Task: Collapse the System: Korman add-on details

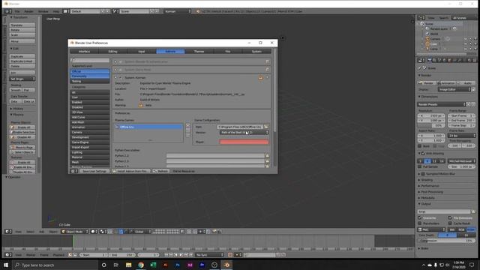Action: 115,78
